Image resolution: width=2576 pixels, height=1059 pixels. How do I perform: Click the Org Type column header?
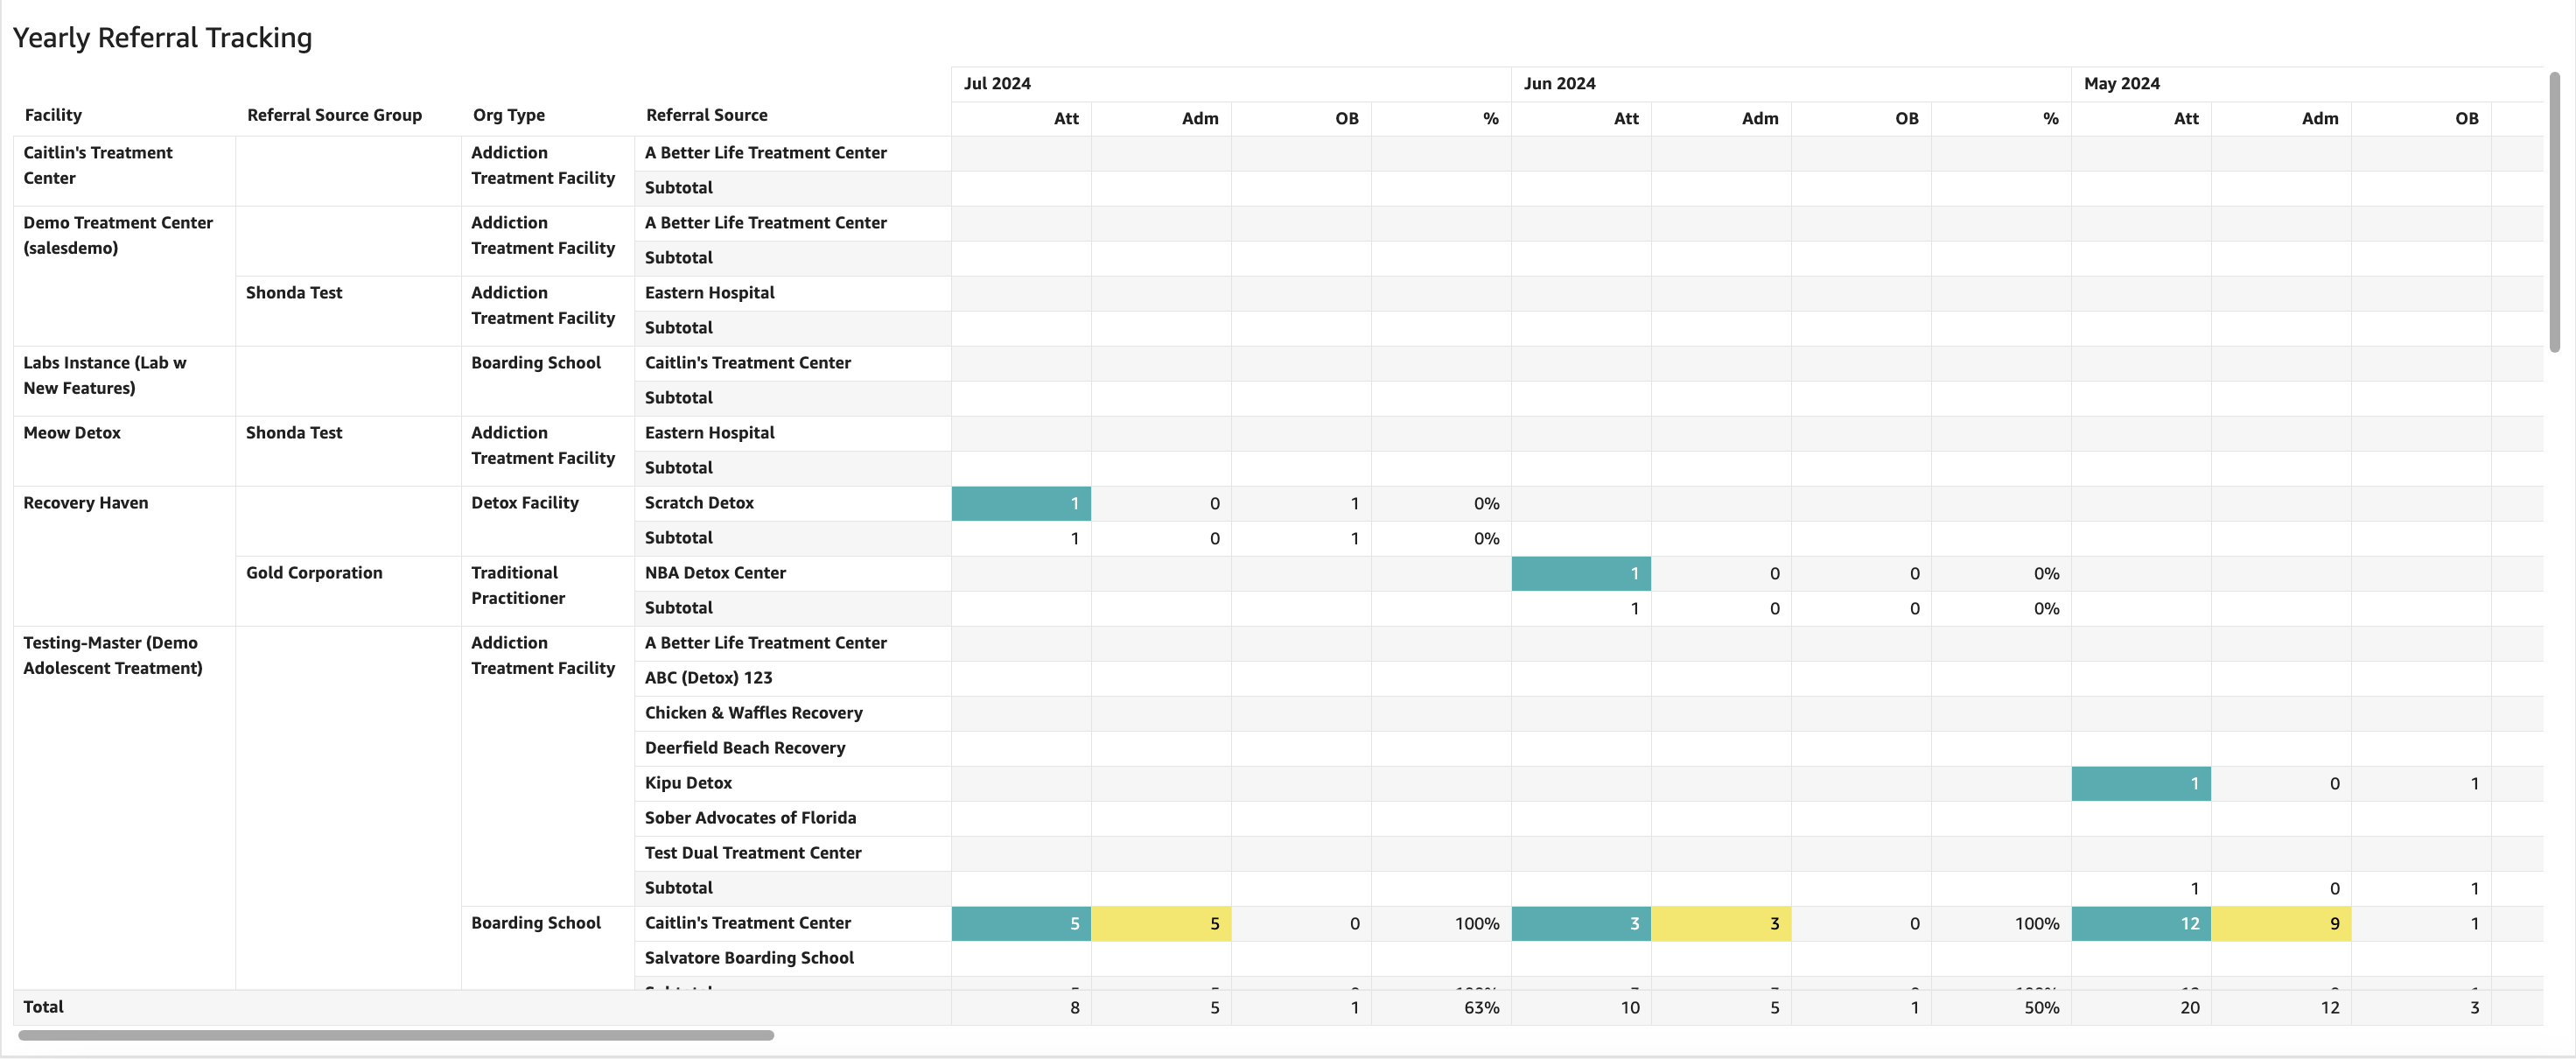pos(508,115)
